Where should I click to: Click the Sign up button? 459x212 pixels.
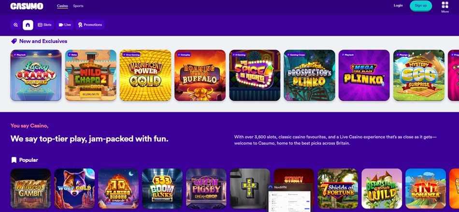click(421, 6)
